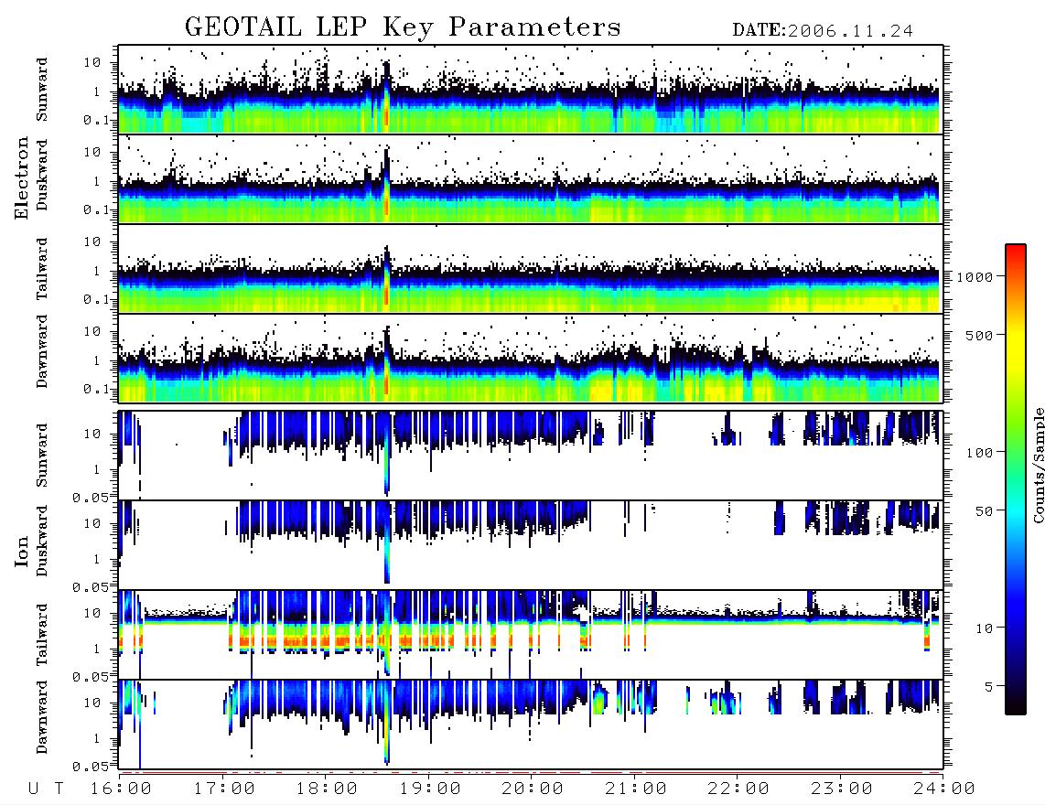Click the "Sunward" label of the Electron group
The height and width of the screenshot is (805, 1045).
pyautogui.click(x=42, y=90)
